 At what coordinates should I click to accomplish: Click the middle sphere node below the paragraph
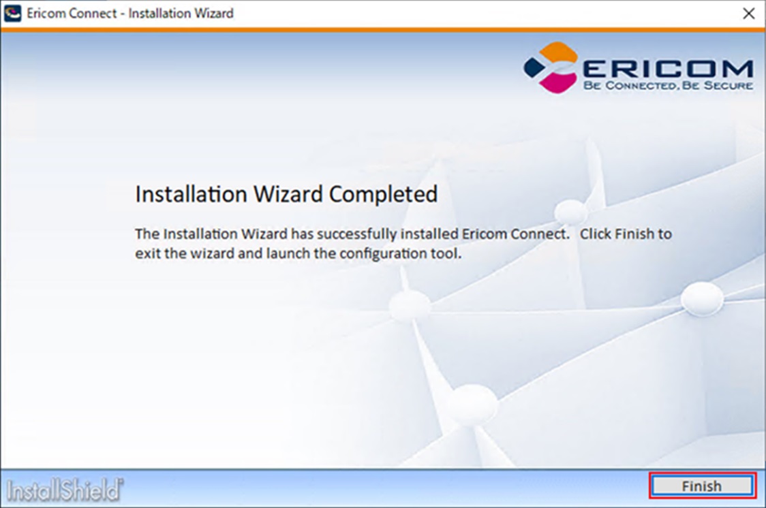click(x=410, y=306)
